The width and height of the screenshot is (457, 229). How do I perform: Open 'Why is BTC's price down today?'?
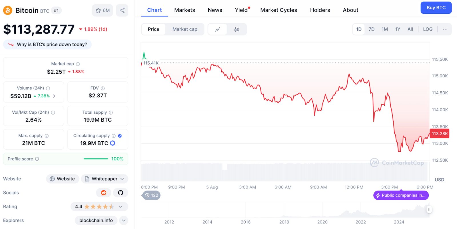pyautogui.click(x=47, y=45)
